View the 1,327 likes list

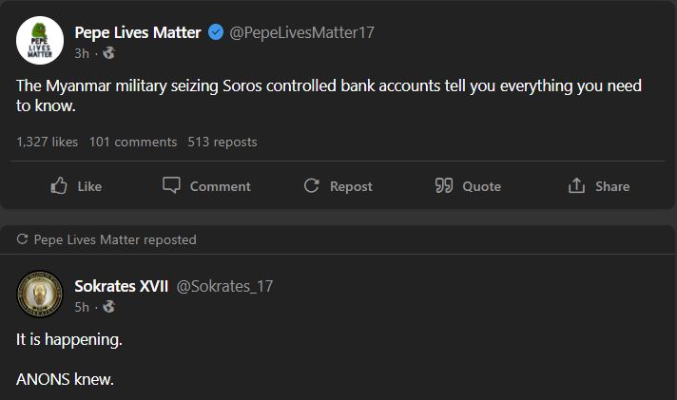click(47, 142)
